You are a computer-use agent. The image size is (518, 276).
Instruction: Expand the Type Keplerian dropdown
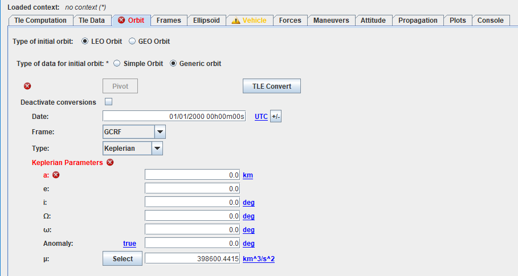pyautogui.click(x=157, y=149)
